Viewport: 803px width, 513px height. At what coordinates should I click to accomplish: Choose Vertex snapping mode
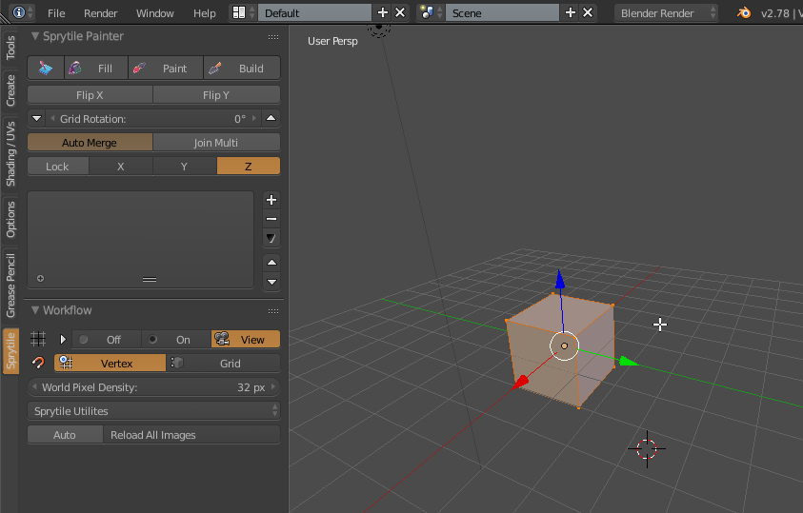click(110, 364)
